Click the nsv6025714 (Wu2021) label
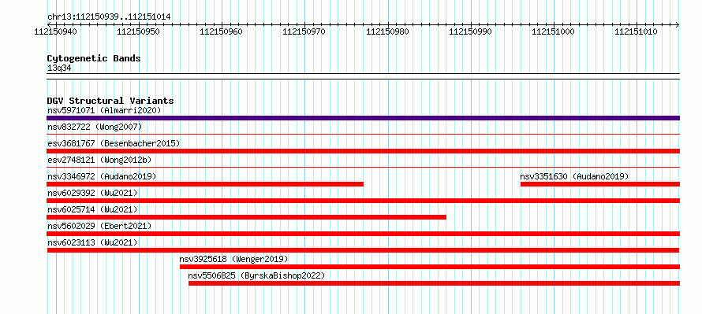This screenshot has width=702, height=314. [x=92, y=209]
